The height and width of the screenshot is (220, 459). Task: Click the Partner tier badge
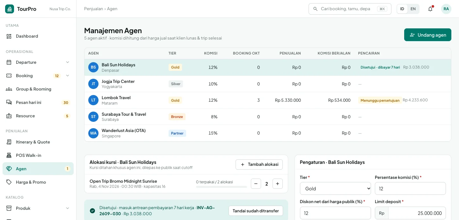177,133
